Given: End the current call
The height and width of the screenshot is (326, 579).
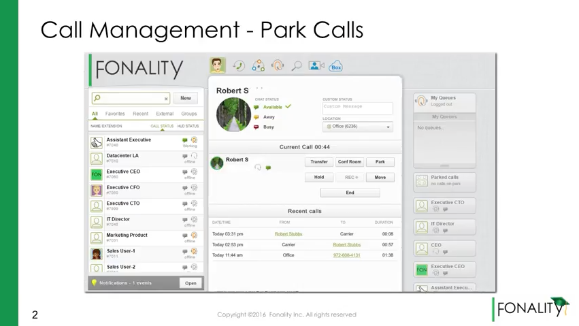Looking at the screenshot, I should pyautogui.click(x=350, y=193).
